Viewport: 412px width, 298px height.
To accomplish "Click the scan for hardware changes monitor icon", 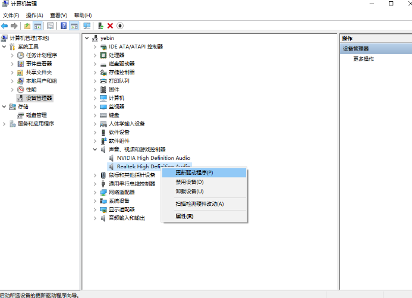I will click(x=87, y=26).
